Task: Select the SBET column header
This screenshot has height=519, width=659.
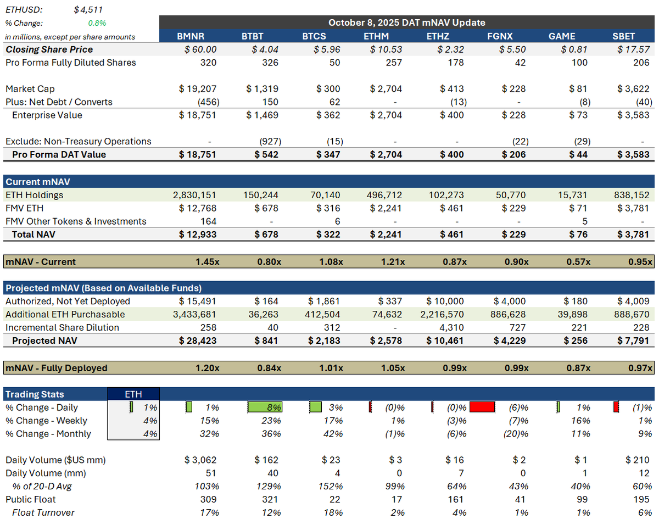Action: pos(623,36)
